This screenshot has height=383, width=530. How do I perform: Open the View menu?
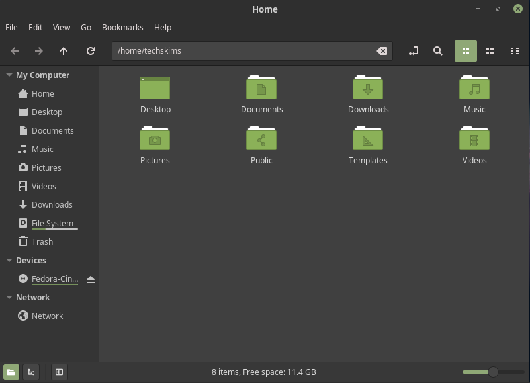tap(61, 28)
